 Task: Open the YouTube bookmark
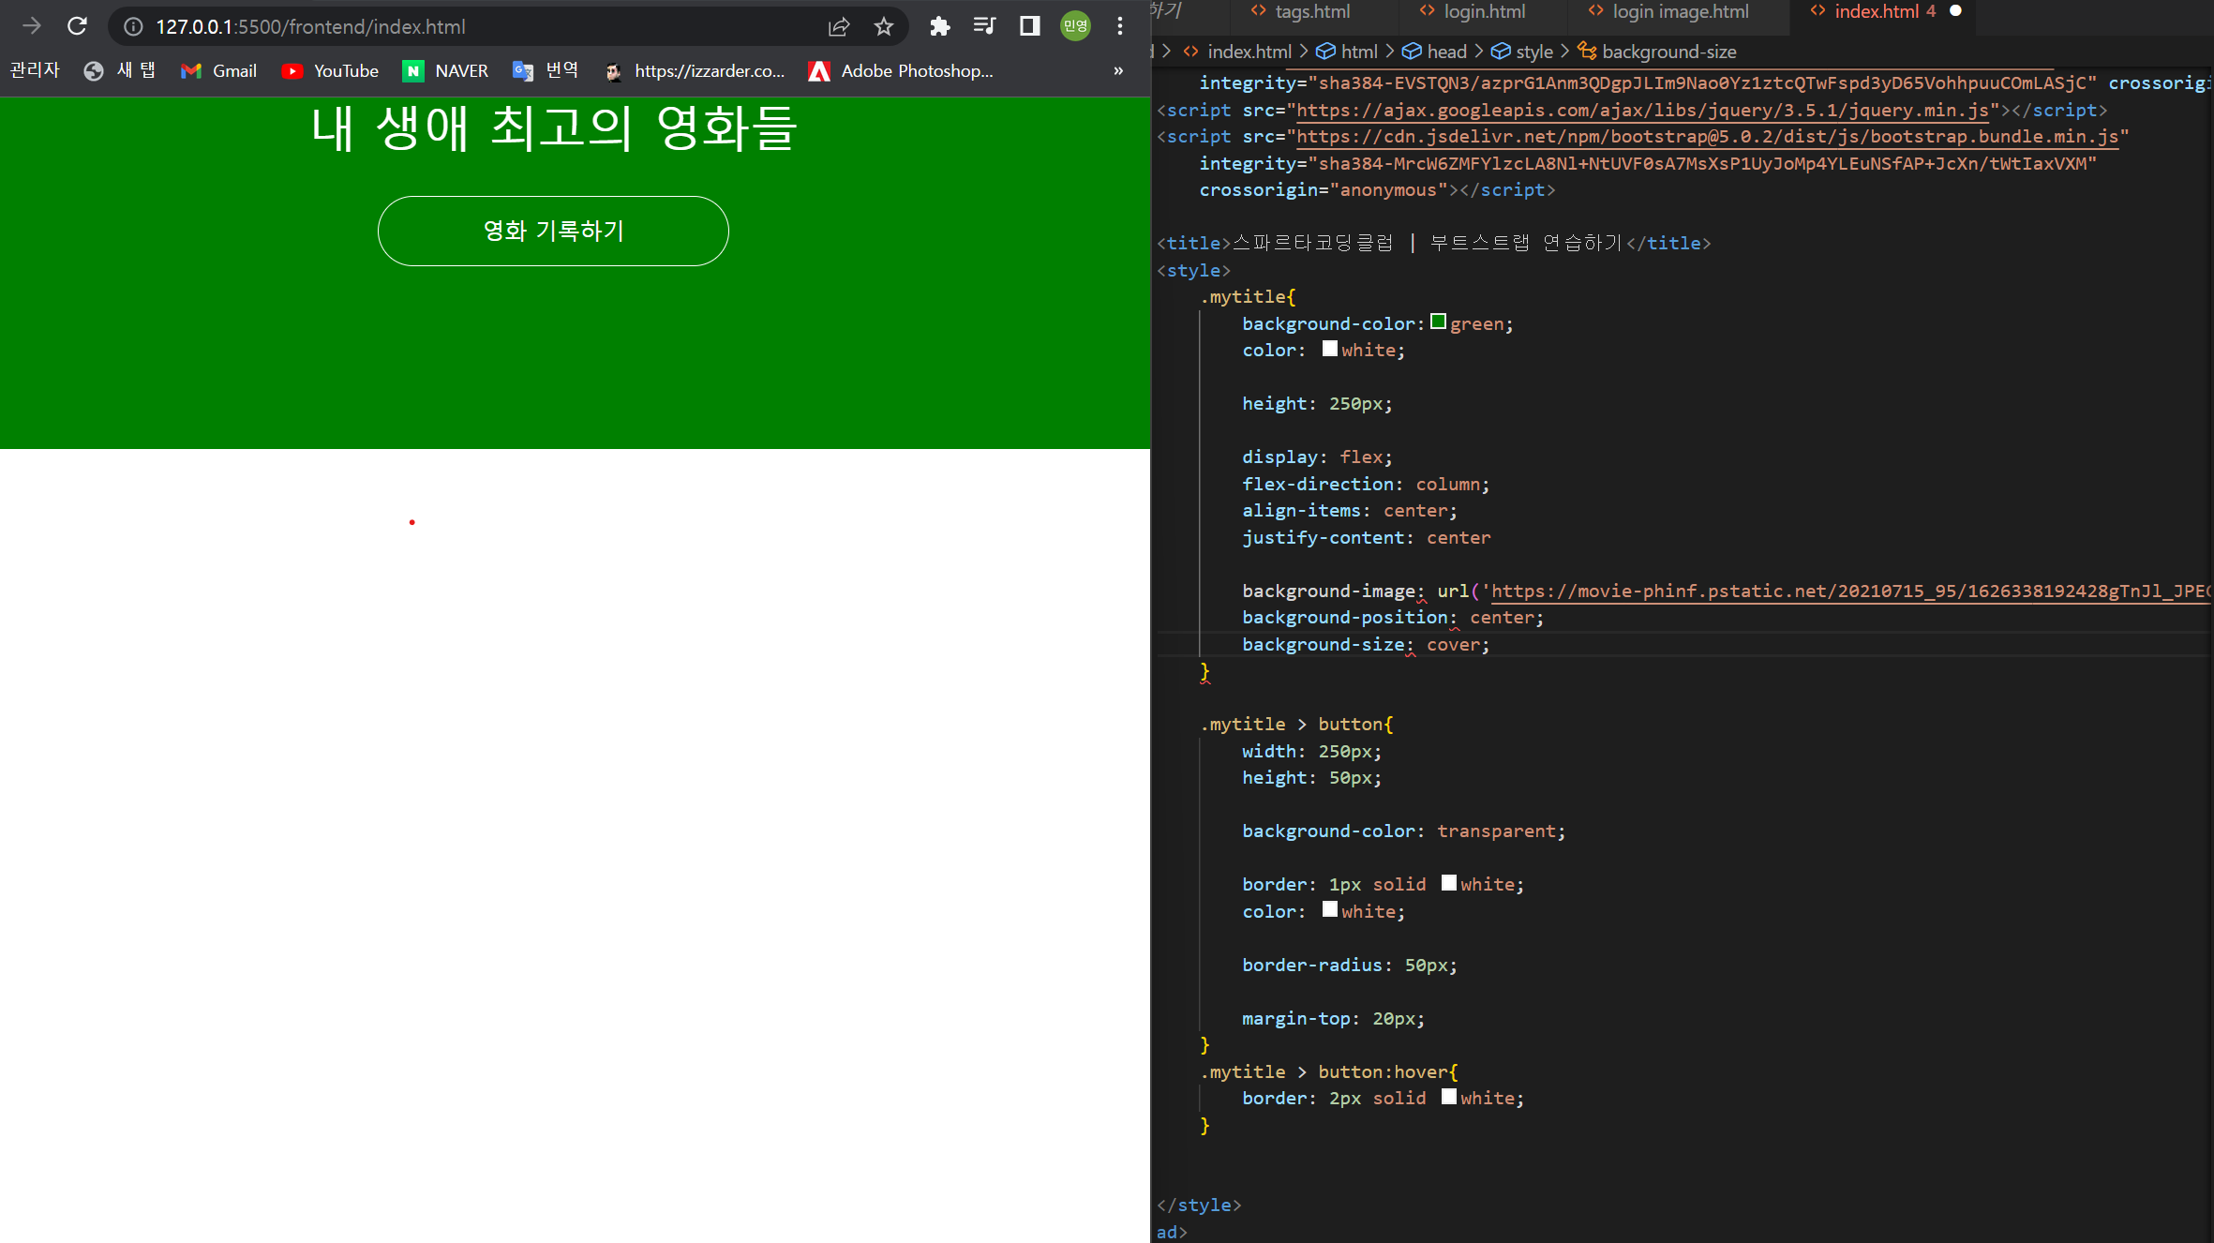330,70
